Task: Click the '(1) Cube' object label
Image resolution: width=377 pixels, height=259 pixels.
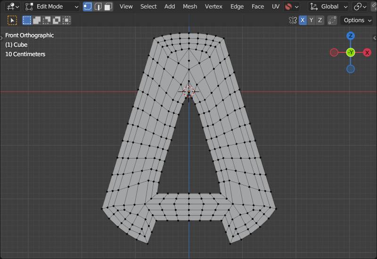Action: (16, 45)
